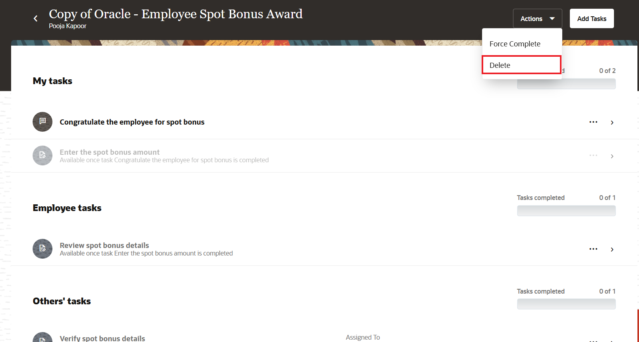Click the page title Copy of Oracle

176,14
